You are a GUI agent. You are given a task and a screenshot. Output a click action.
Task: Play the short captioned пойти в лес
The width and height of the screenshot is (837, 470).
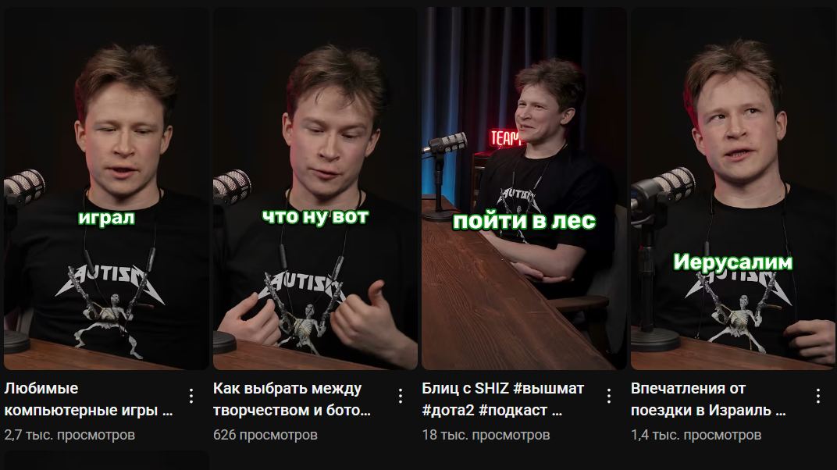[524, 188]
